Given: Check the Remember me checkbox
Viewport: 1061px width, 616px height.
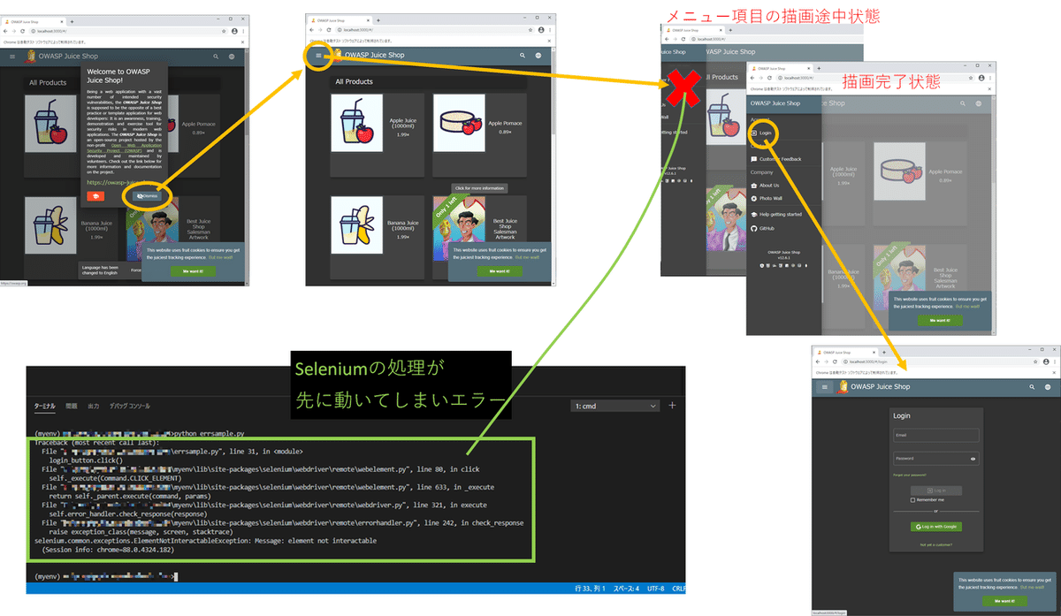Looking at the screenshot, I should click(x=913, y=500).
